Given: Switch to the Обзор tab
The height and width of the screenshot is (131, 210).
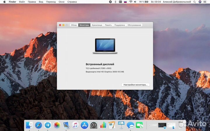Looking at the screenshot, I should [74, 25].
